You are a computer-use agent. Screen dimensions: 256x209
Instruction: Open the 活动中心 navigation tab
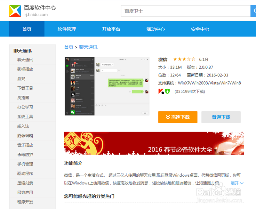(156, 29)
